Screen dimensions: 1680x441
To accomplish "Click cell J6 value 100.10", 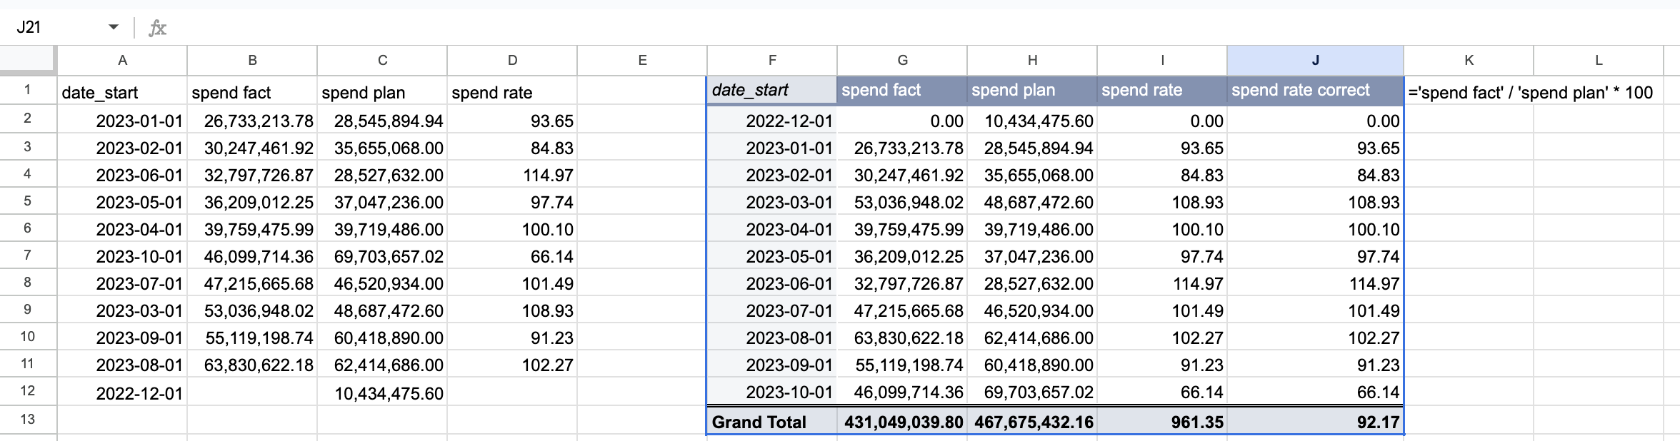I will click(x=1316, y=229).
